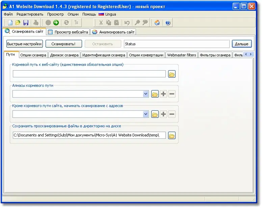Click the Find toolbar icon
This screenshot has width=262, height=208.
click(137, 23)
